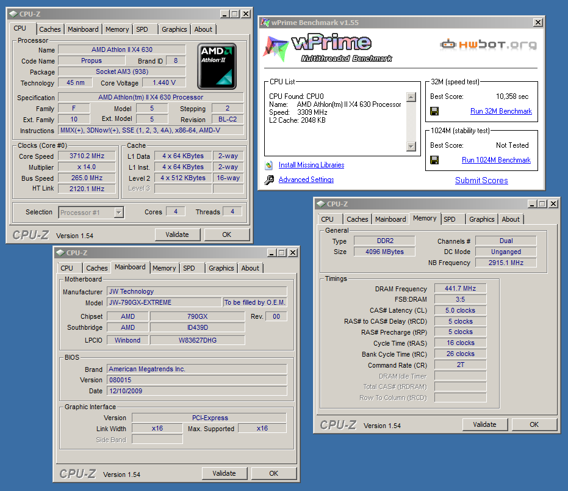Screen dimensions: 568x491
Task: Click the CPU List scrollbar up arrow
Action: point(411,97)
